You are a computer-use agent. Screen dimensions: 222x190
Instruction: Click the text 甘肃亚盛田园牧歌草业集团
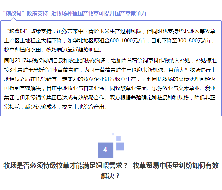(x=115, y=88)
